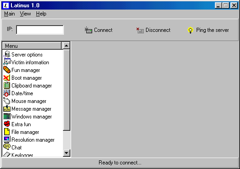This screenshot has height=169, width=240.
Task: Choose the Boot manager text entry
Action: click(26, 78)
